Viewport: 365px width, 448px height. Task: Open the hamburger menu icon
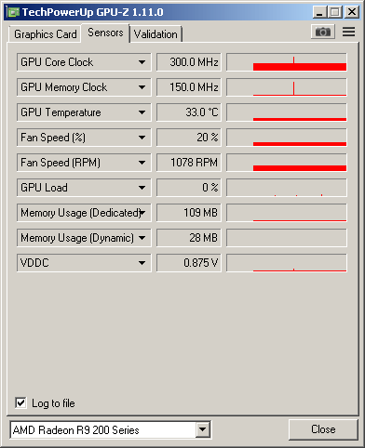point(349,32)
